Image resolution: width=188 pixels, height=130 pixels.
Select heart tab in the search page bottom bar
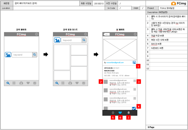click(x=28, y=83)
